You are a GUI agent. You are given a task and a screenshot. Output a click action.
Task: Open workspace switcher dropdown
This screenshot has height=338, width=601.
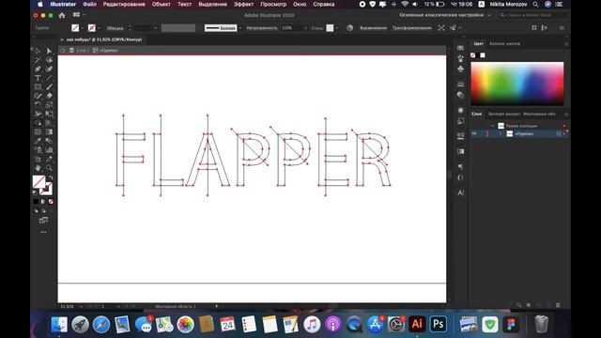(x=444, y=15)
